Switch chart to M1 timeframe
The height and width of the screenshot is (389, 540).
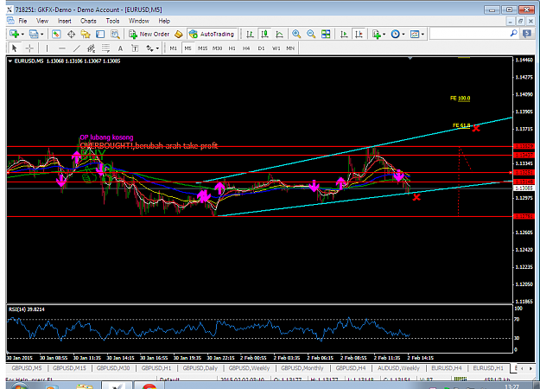coord(173,48)
